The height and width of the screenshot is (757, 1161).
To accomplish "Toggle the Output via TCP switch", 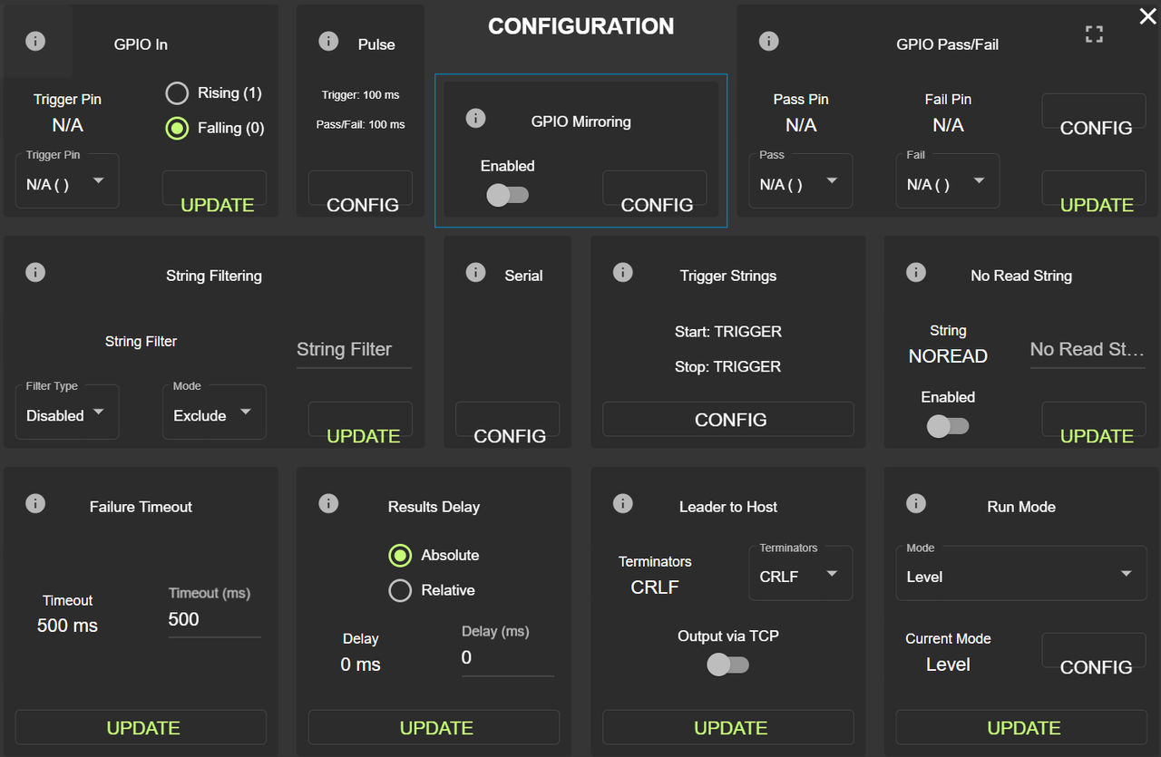I will coord(727,665).
